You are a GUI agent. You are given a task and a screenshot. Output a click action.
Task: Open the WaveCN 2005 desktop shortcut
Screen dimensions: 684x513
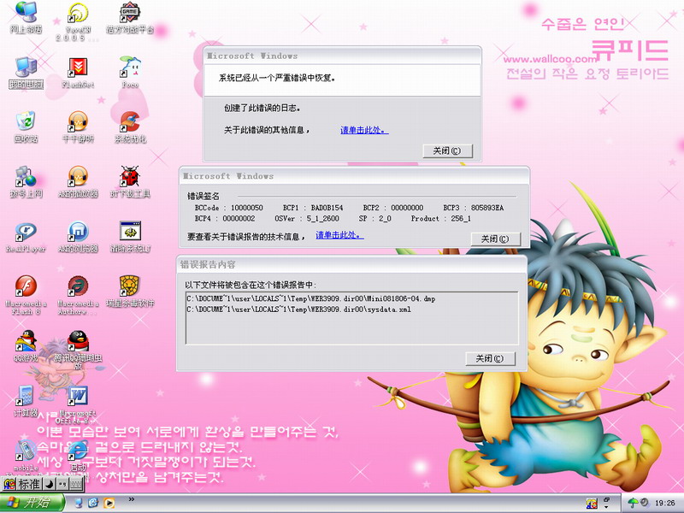[78, 22]
